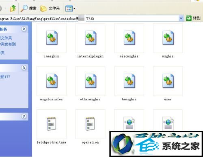The width and height of the screenshot is (203, 157).
Task: Click inside the address bar path
Action: [89, 18]
